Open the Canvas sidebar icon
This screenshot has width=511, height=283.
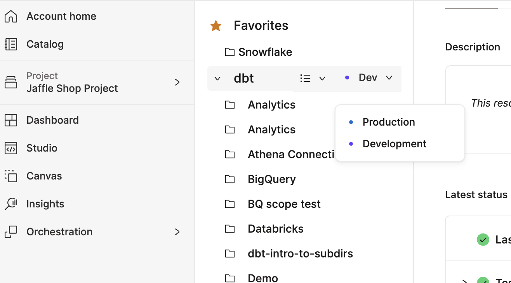coord(10,176)
